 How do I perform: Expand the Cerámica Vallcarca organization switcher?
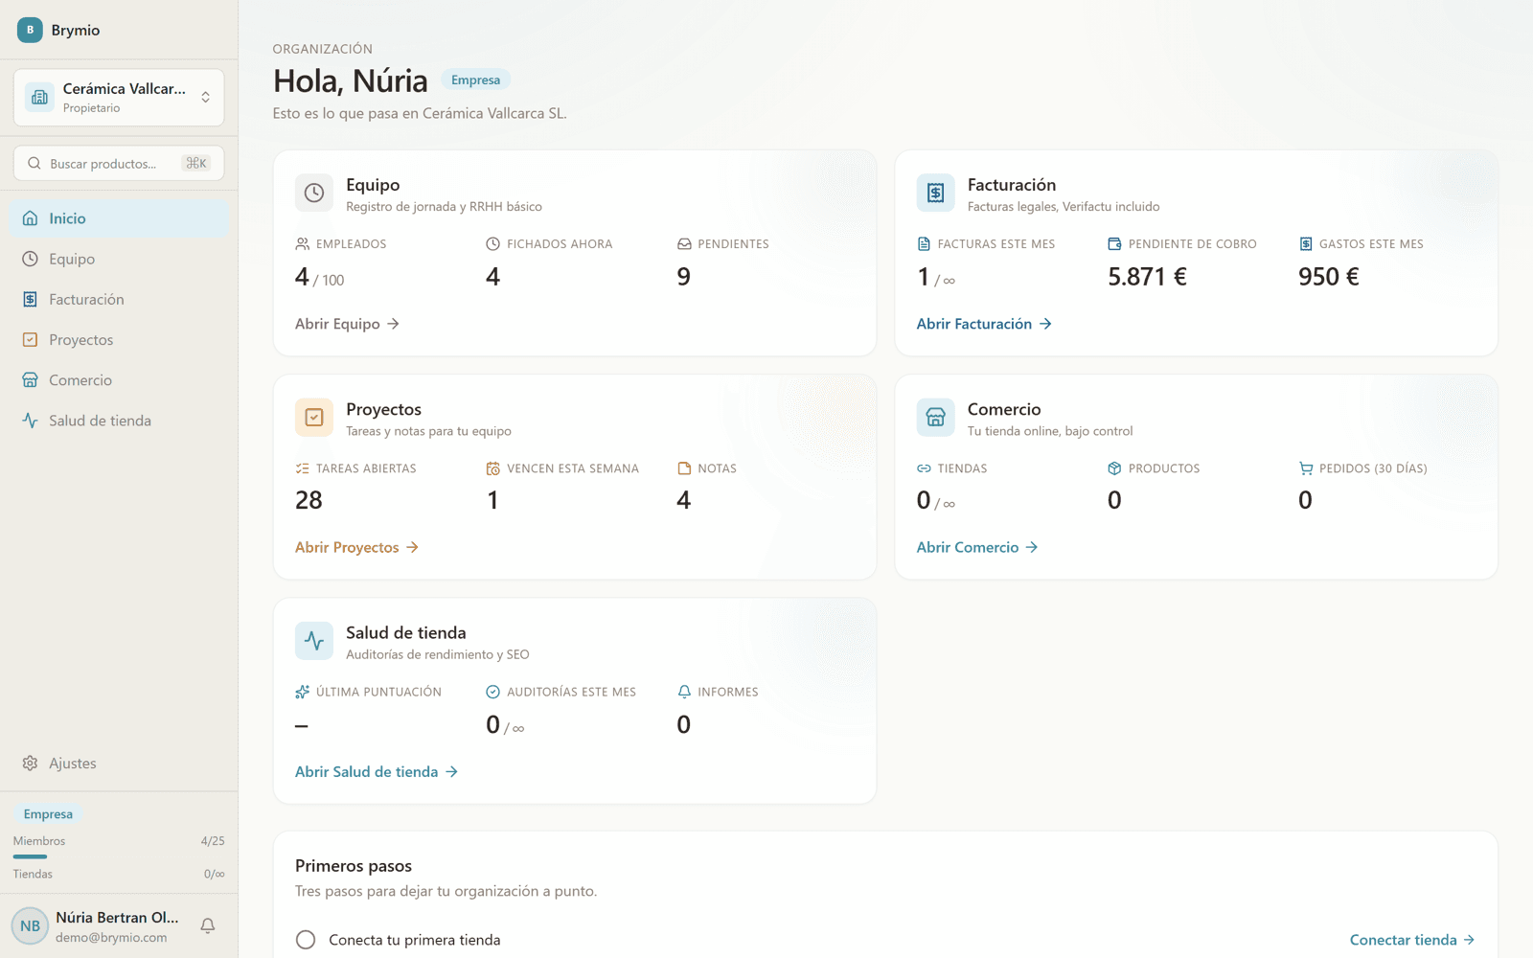point(119,97)
